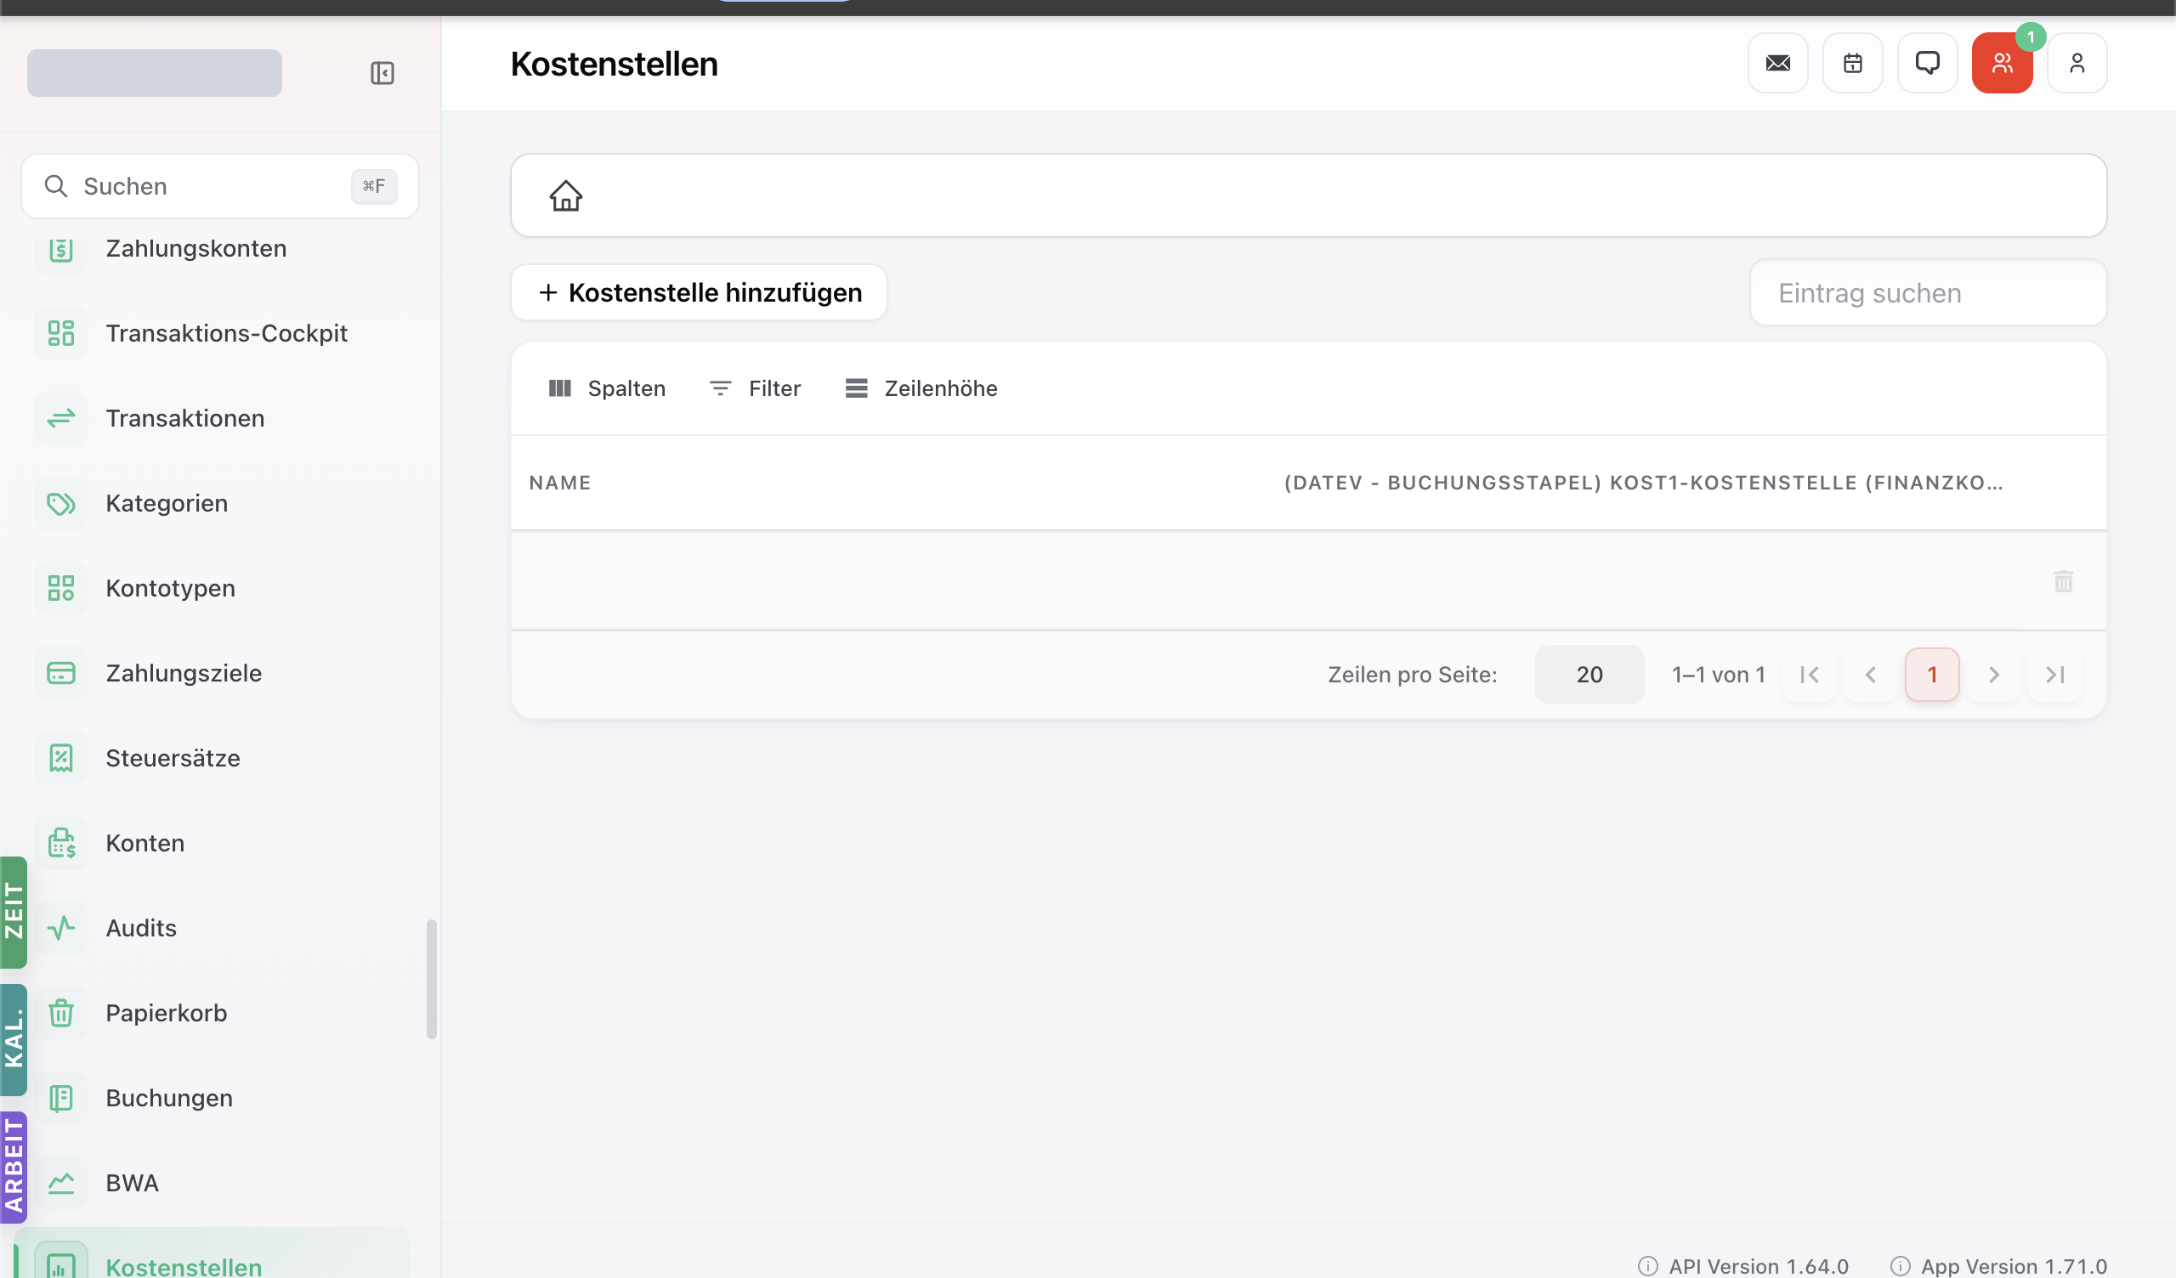Viewport: 2176px width, 1278px height.
Task: Open the KAL. side tab
Action: pyautogui.click(x=13, y=1040)
